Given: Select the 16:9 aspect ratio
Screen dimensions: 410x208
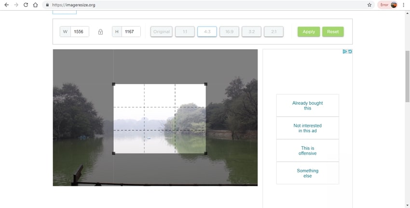Looking at the screenshot, I should [229, 32].
